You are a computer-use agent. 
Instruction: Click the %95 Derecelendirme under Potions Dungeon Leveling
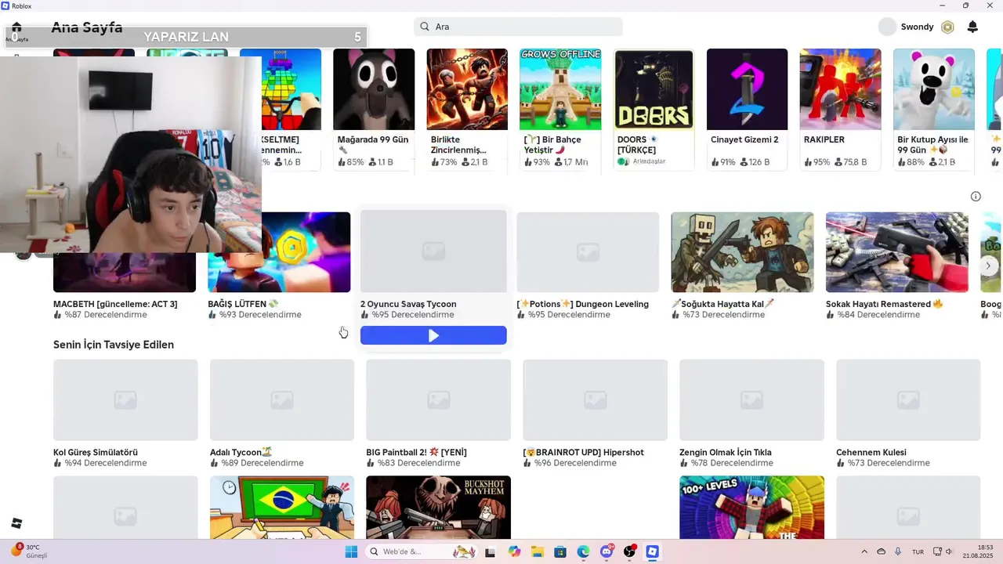point(569,315)
